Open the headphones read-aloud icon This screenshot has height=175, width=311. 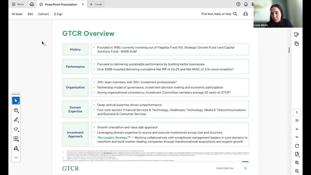pyautogui.click(x=245, y=14)
